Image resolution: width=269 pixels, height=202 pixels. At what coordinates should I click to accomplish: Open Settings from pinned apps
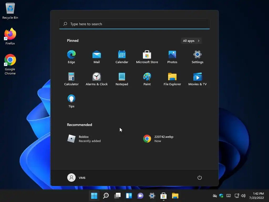point(198,57)
